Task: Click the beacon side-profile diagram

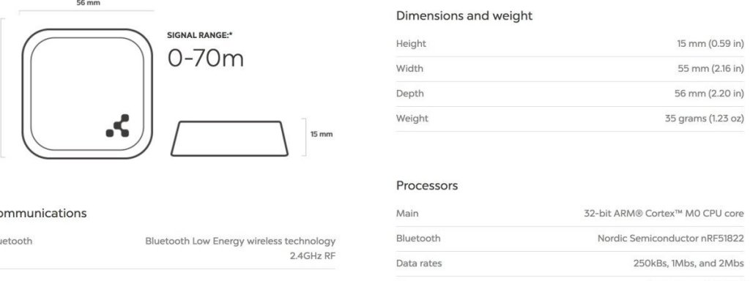Action: click(x=229, y=138)
